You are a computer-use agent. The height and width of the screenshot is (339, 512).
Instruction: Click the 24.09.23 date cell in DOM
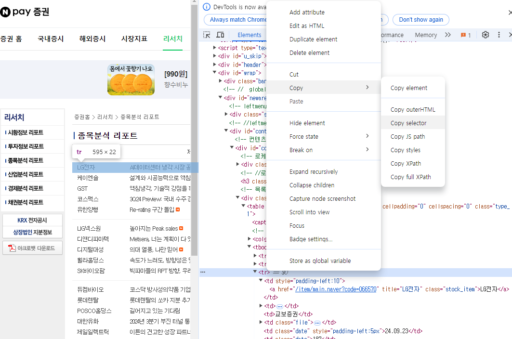coord(396,331)
